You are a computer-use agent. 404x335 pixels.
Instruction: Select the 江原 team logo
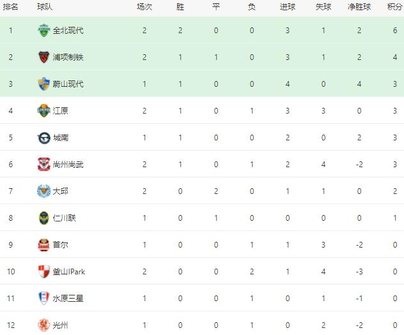coord(44,111)
